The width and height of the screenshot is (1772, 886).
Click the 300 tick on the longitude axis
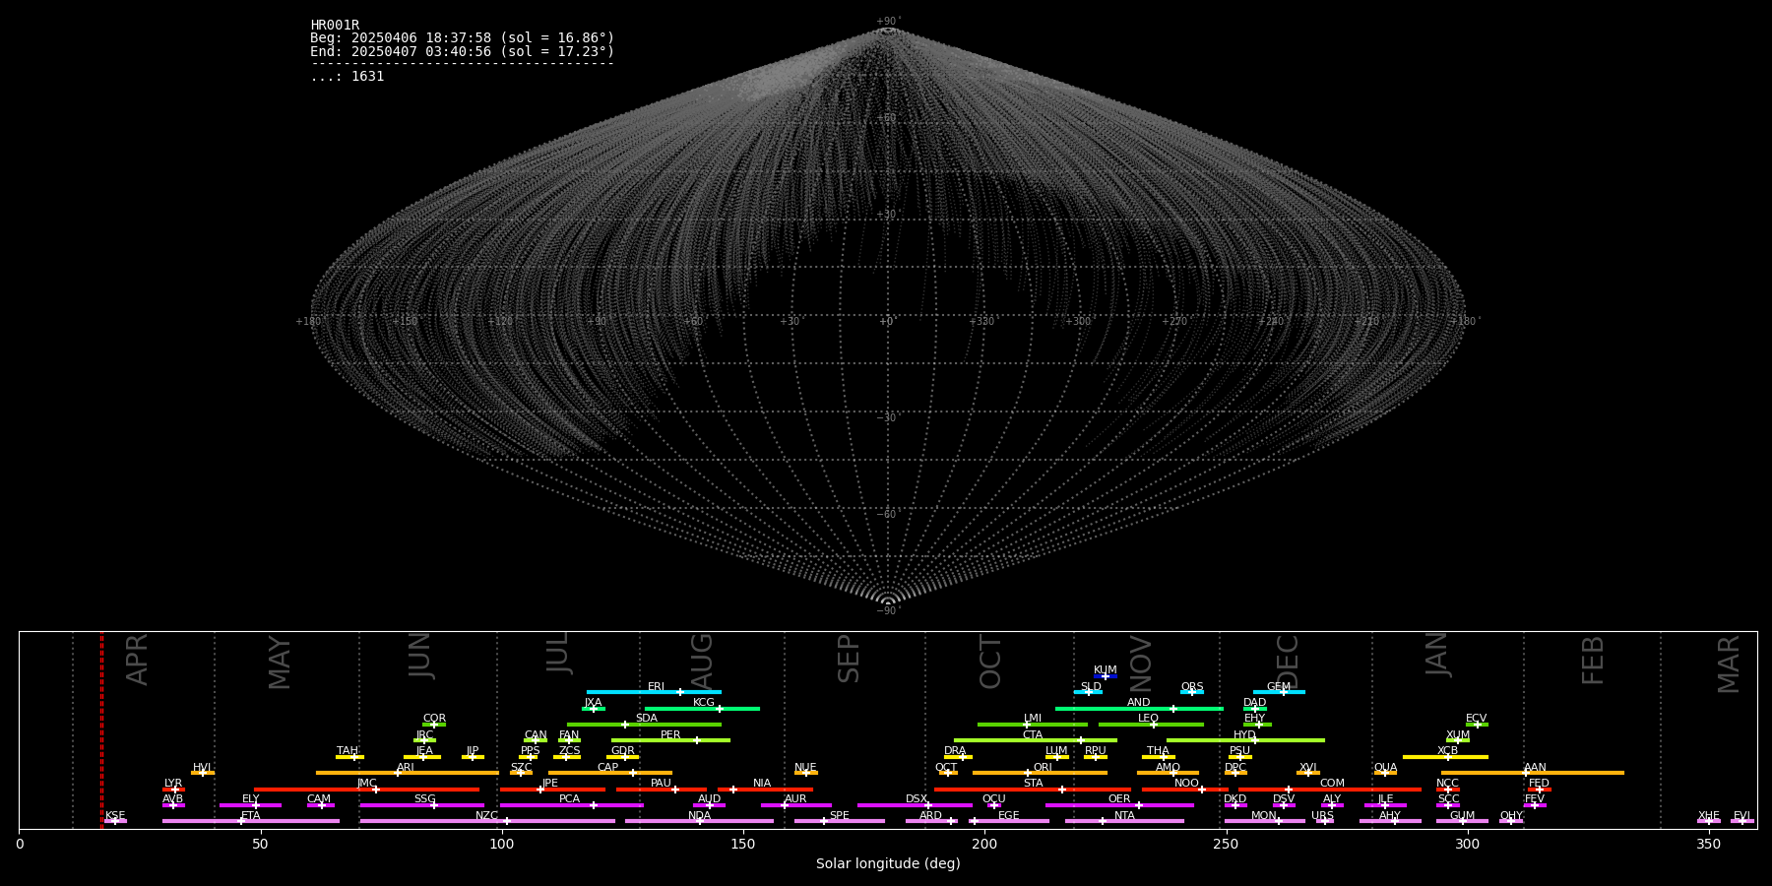[x=1467, y=844]
